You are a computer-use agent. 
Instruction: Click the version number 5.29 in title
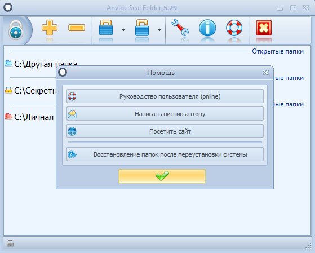point(170,8)
